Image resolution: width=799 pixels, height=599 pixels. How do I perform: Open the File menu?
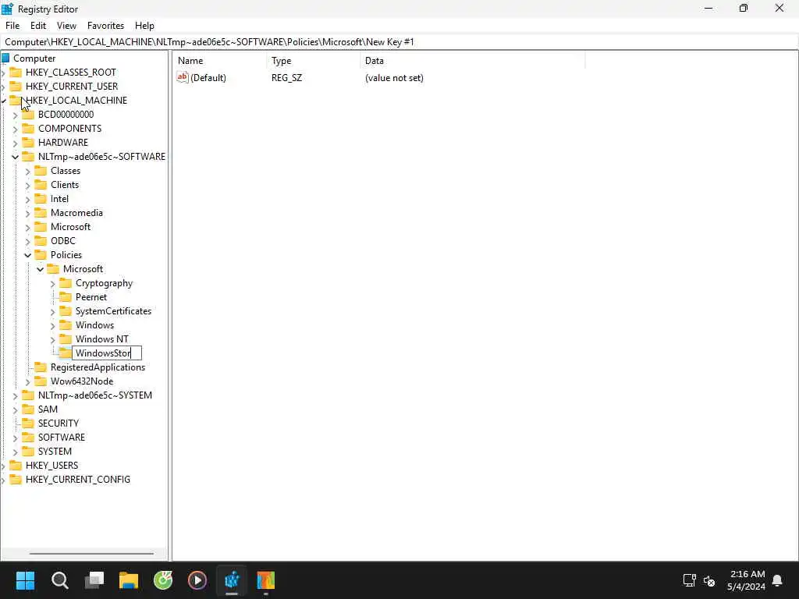click(x=12, y=26)
